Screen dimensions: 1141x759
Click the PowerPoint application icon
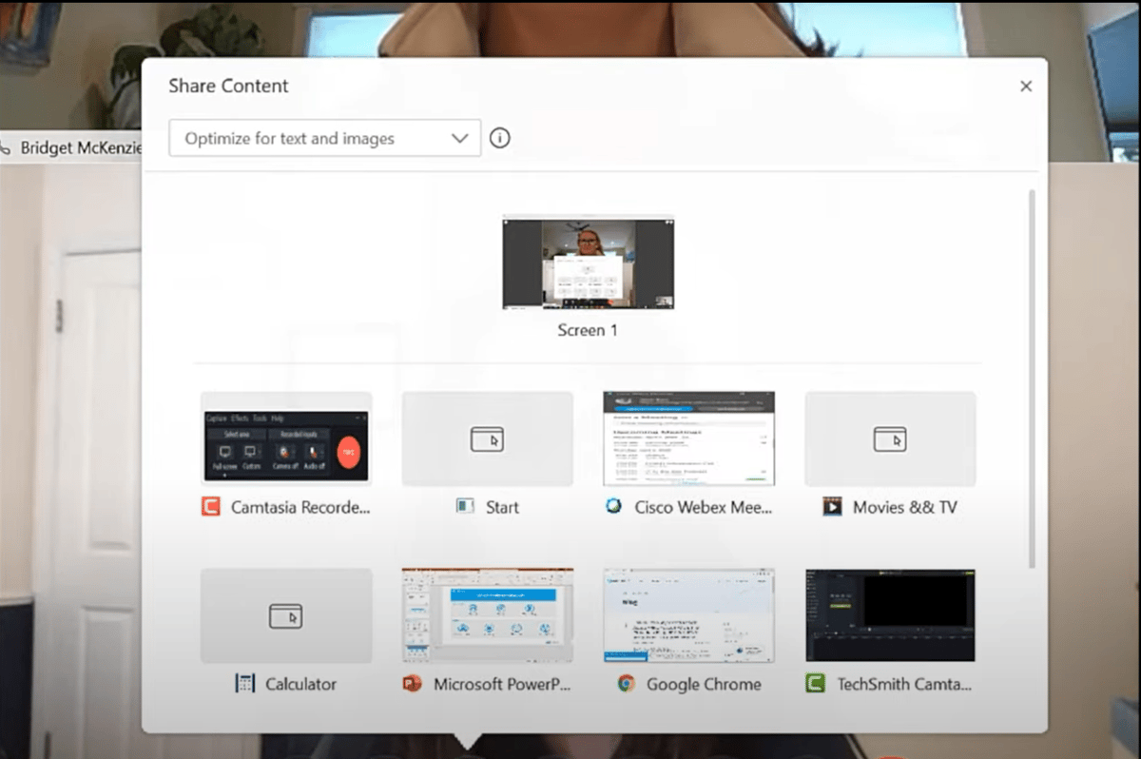pos(414,684)
